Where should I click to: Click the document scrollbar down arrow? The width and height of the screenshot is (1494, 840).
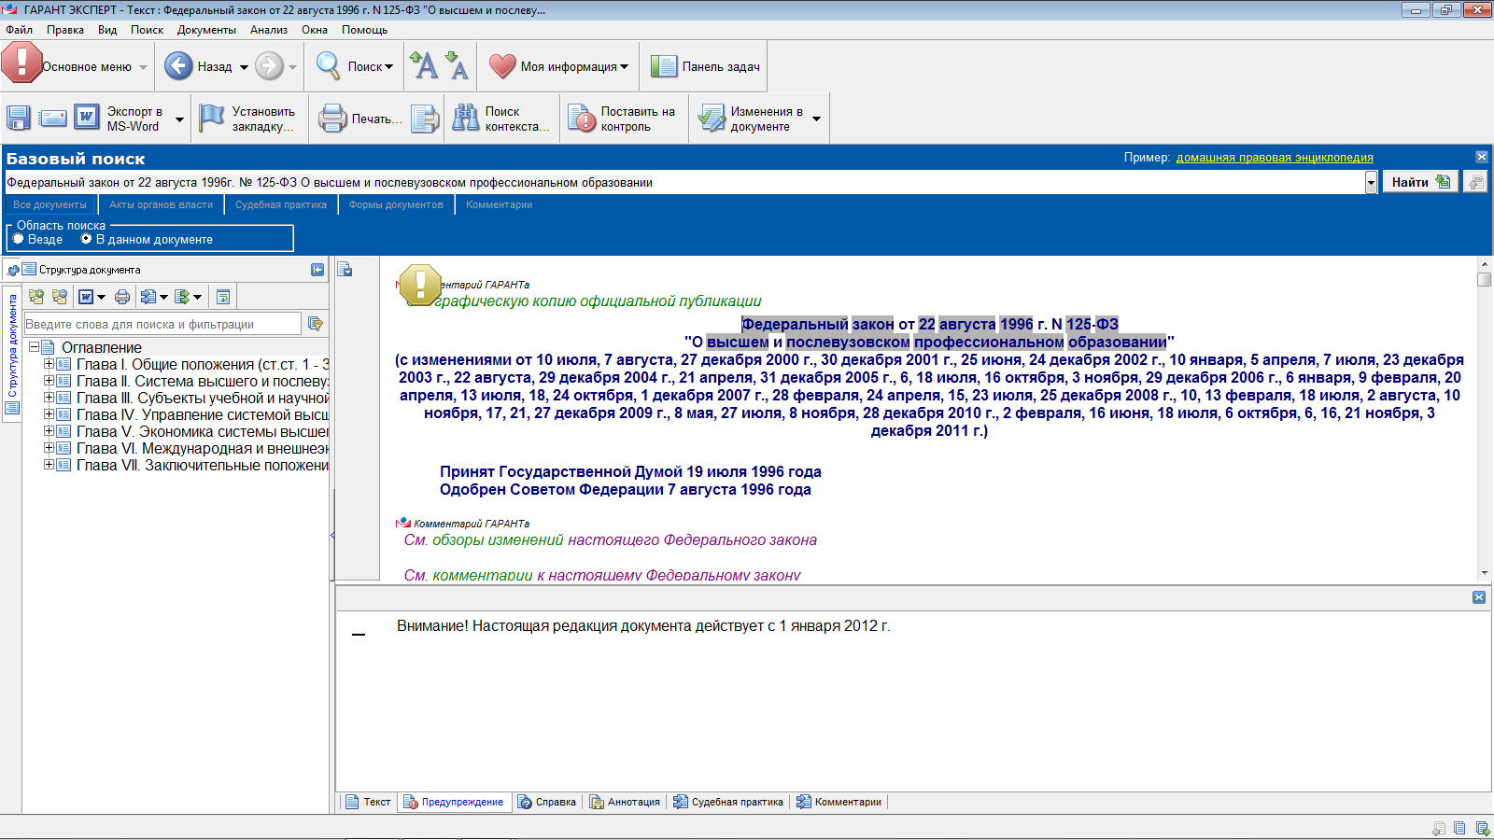(1485, 573)
